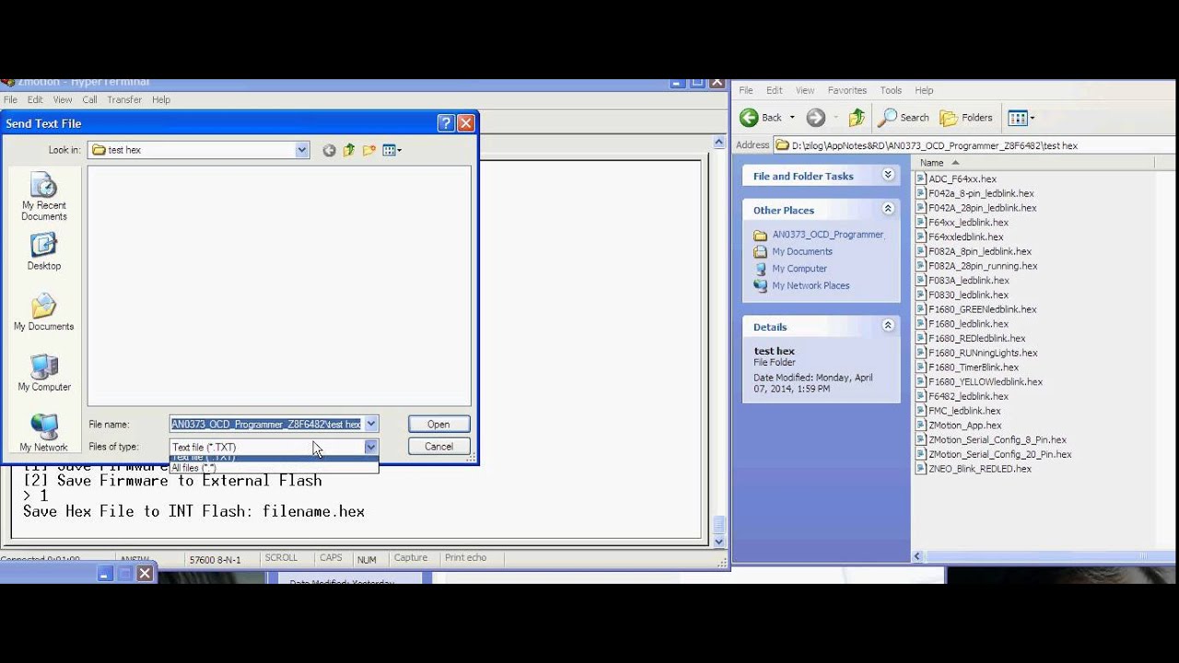This screenshot has width=1179, height=663.
Task: Go up one level in Send Text File dialog
Action: 349,150
